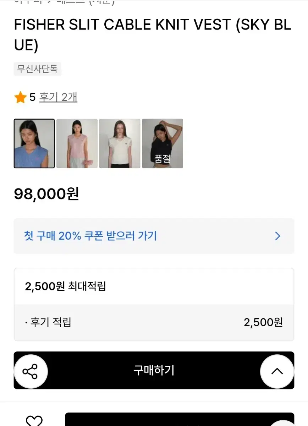
Task: Click the yellow star rating icon
Action: 21,98
